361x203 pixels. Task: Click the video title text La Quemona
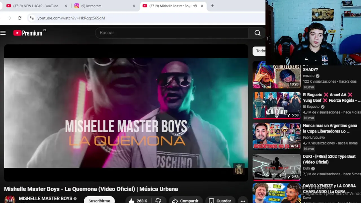pyautogui.click(x=91, y=189)
